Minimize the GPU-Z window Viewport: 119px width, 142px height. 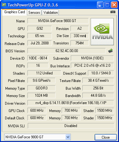[100, 5]
